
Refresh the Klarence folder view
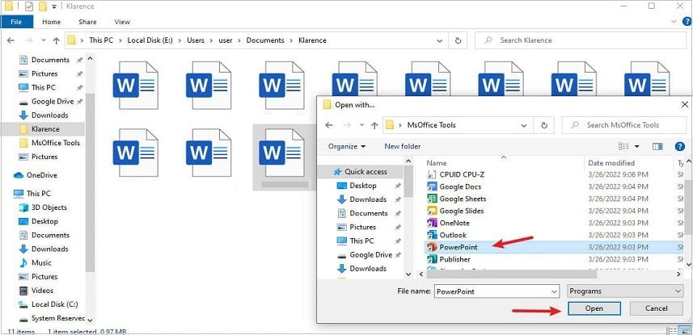(458, 40)
